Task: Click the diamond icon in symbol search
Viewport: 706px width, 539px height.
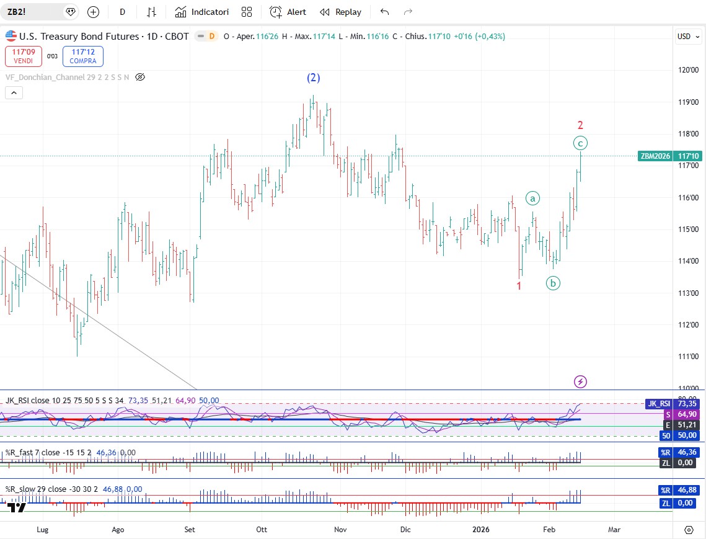Action: point(70,12)
